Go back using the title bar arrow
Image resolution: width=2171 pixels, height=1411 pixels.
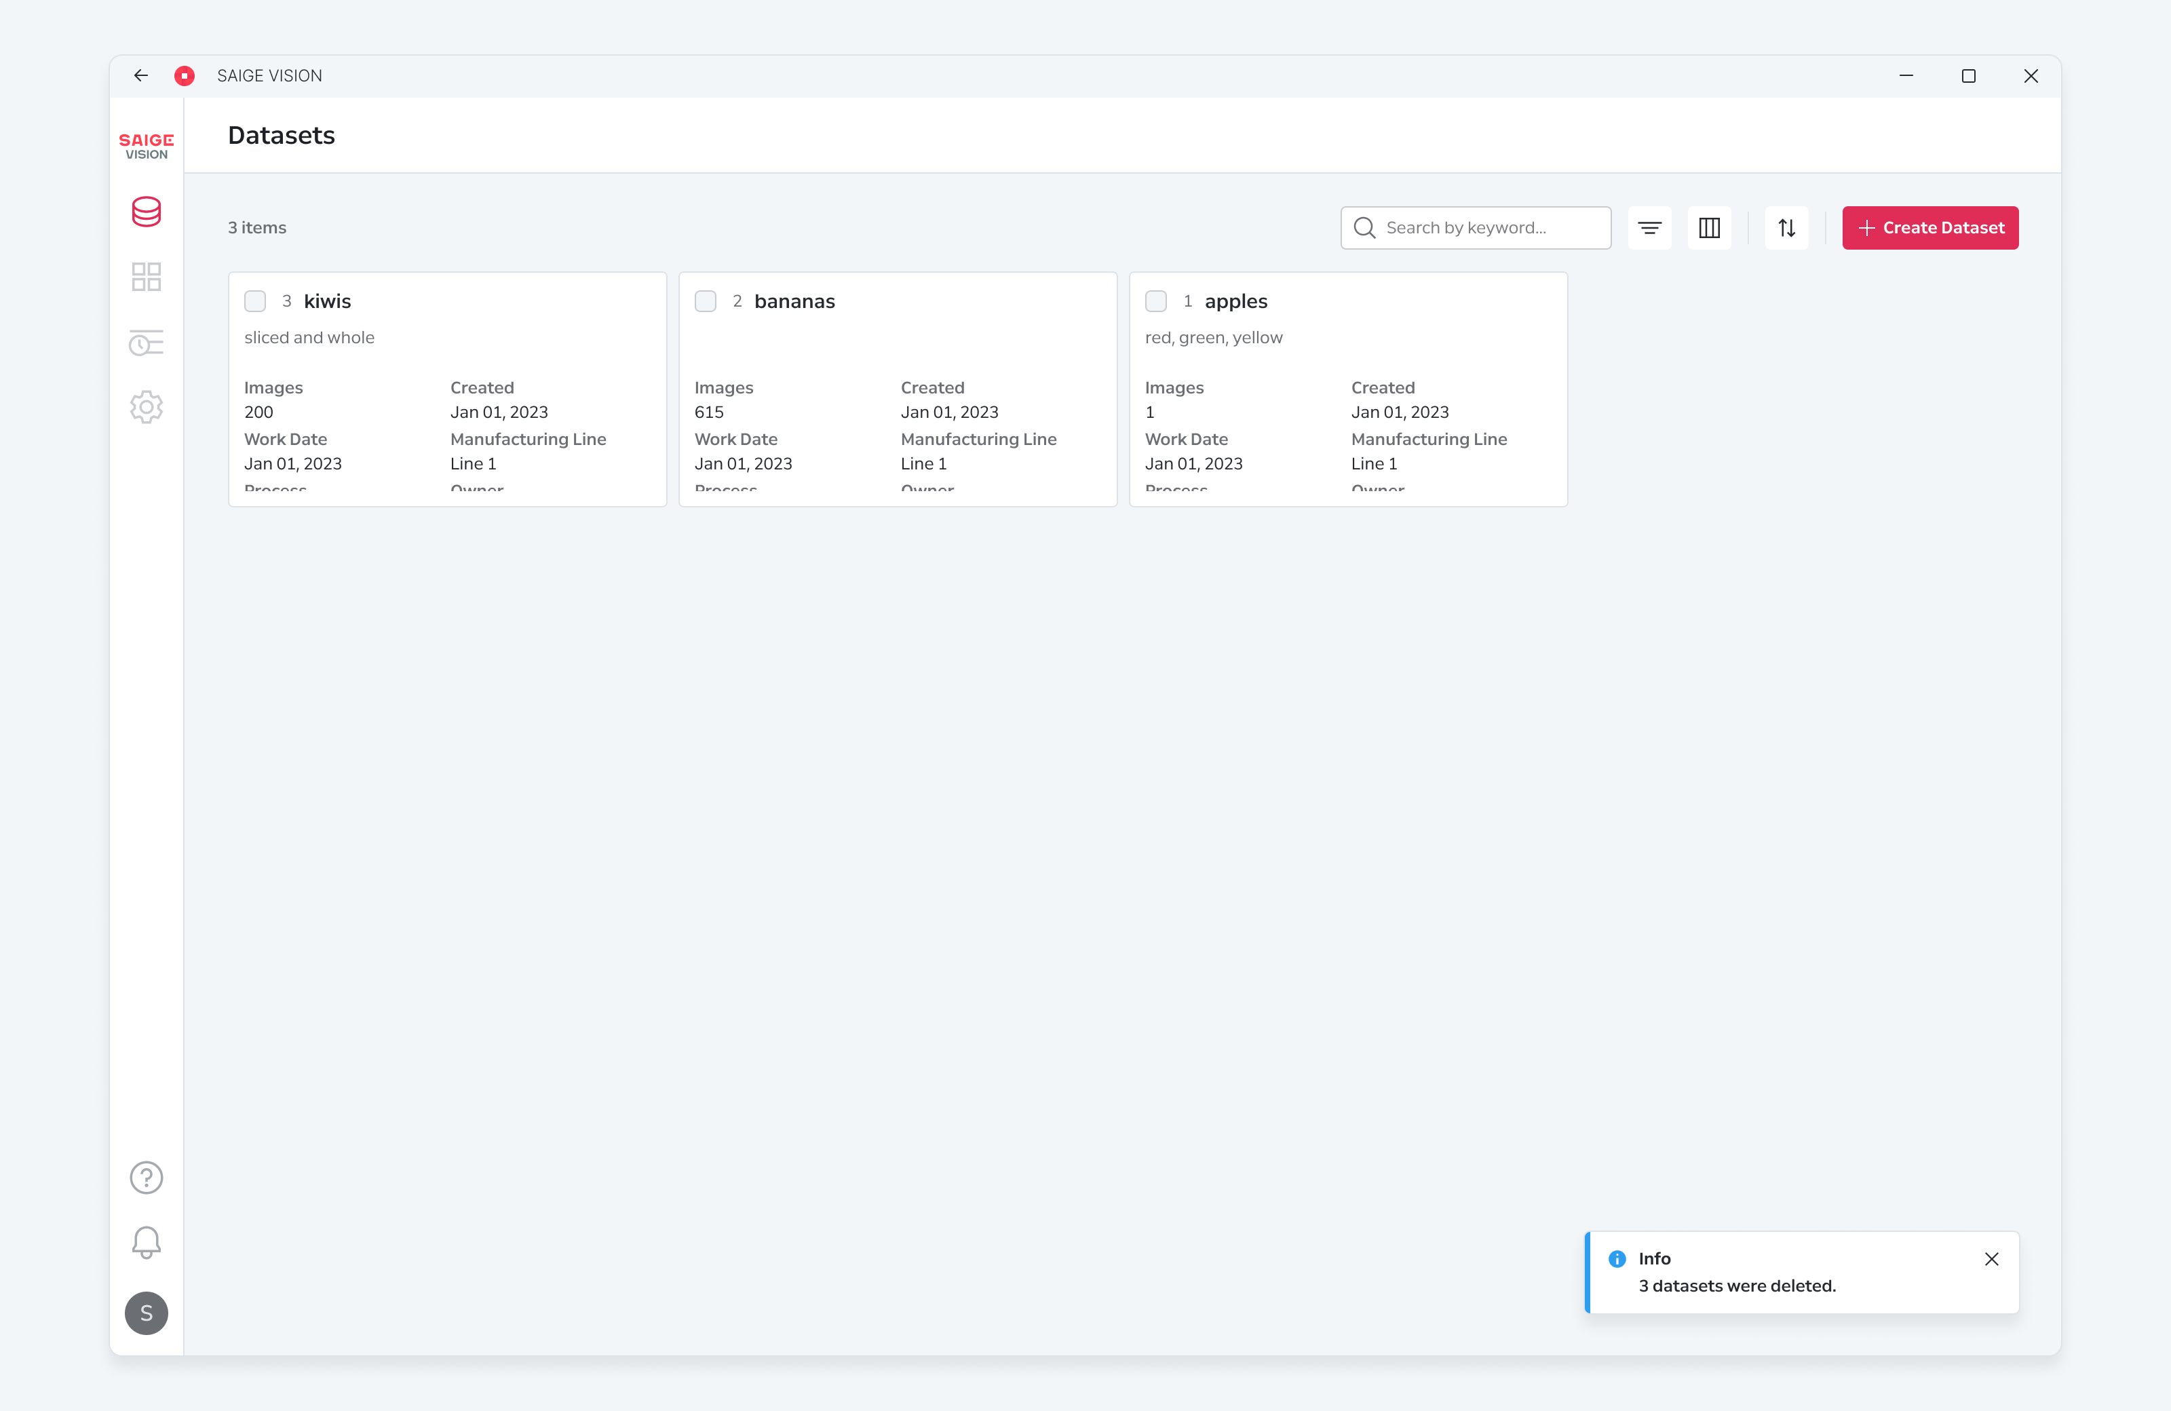point(140,76)
